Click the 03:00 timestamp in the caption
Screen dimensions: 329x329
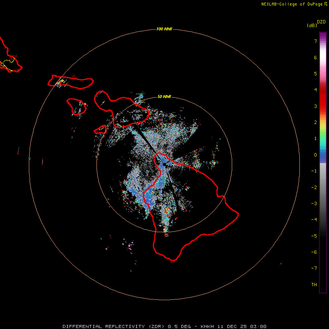258,326
